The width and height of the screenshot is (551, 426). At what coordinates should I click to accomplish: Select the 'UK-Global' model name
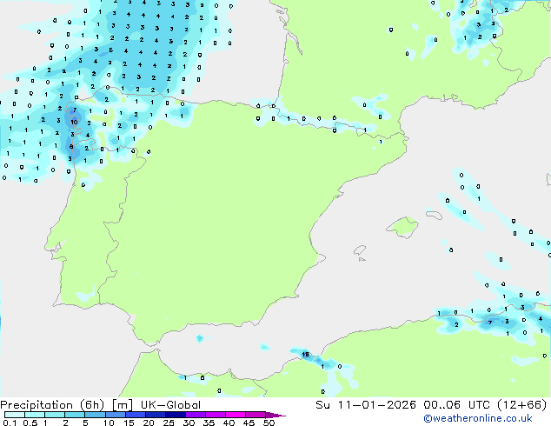click(170, 405)
